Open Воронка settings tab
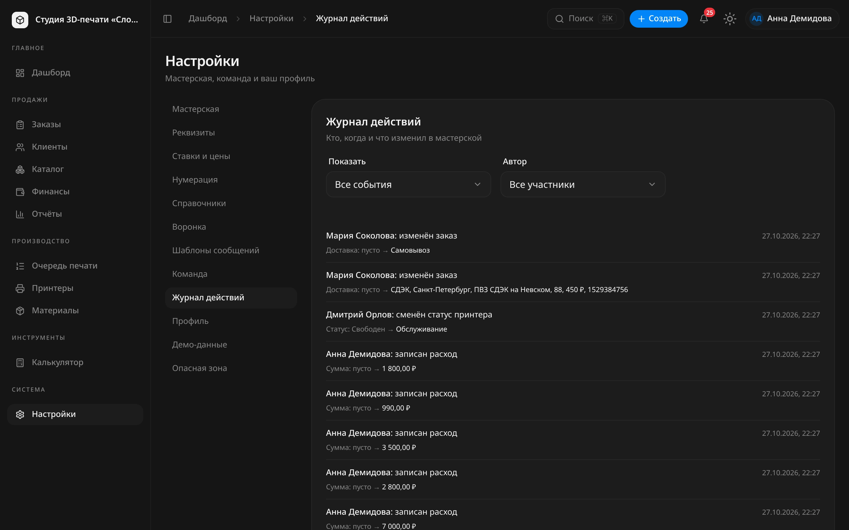 click(x=231, y=227)
